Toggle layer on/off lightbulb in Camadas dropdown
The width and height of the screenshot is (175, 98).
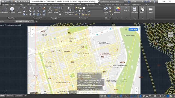(x=76, y=8)
